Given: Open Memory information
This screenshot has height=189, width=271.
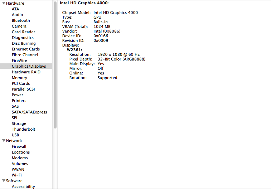Looking at the screenshot, I should tap(19, 78).
